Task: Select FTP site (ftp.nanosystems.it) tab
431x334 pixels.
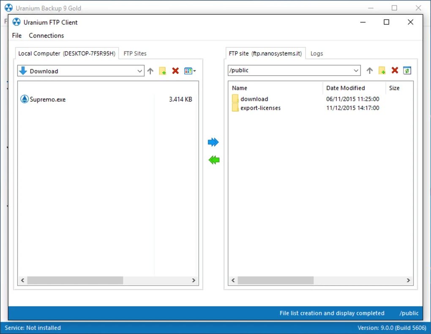Action: pos(265,53)
